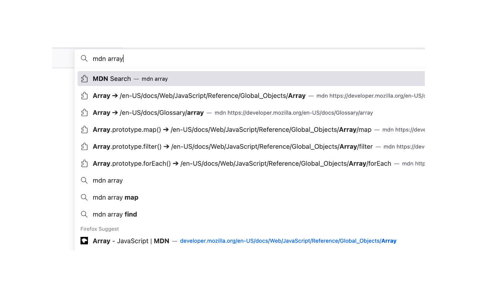Image resolution: width=477 pixels, height=298 pixels.
Task: Click the extension icon beside Array.prototype.filter()
Action: pos(84,146)
